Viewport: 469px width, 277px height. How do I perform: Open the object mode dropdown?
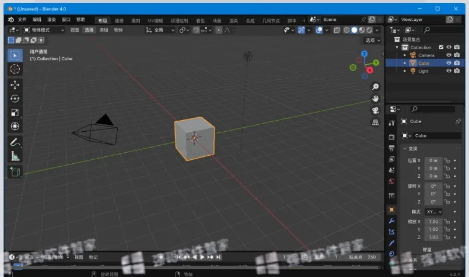tap(44, 30)
